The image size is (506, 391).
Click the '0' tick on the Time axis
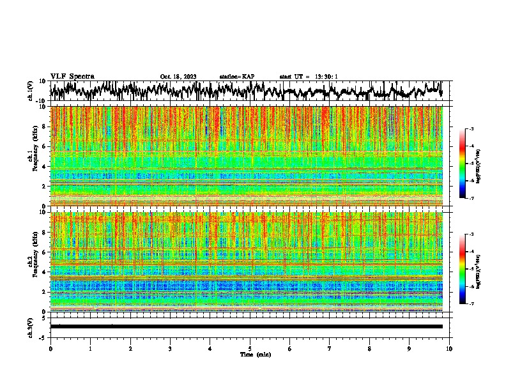coord(50,349)
